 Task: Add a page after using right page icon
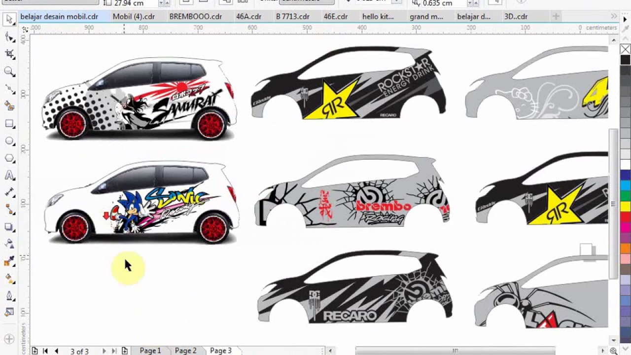[x=125, y=351]
